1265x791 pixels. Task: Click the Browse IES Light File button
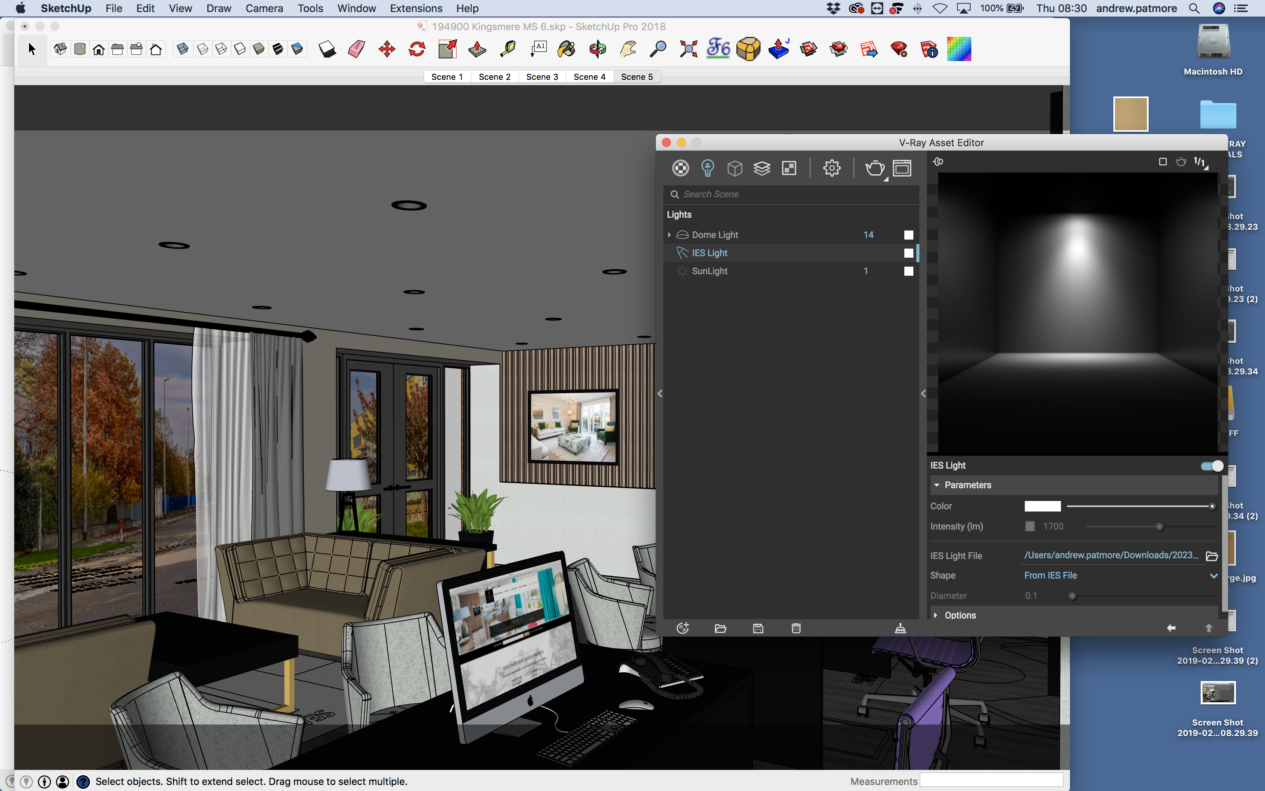pyautogui.click(x=1213, y=555)
